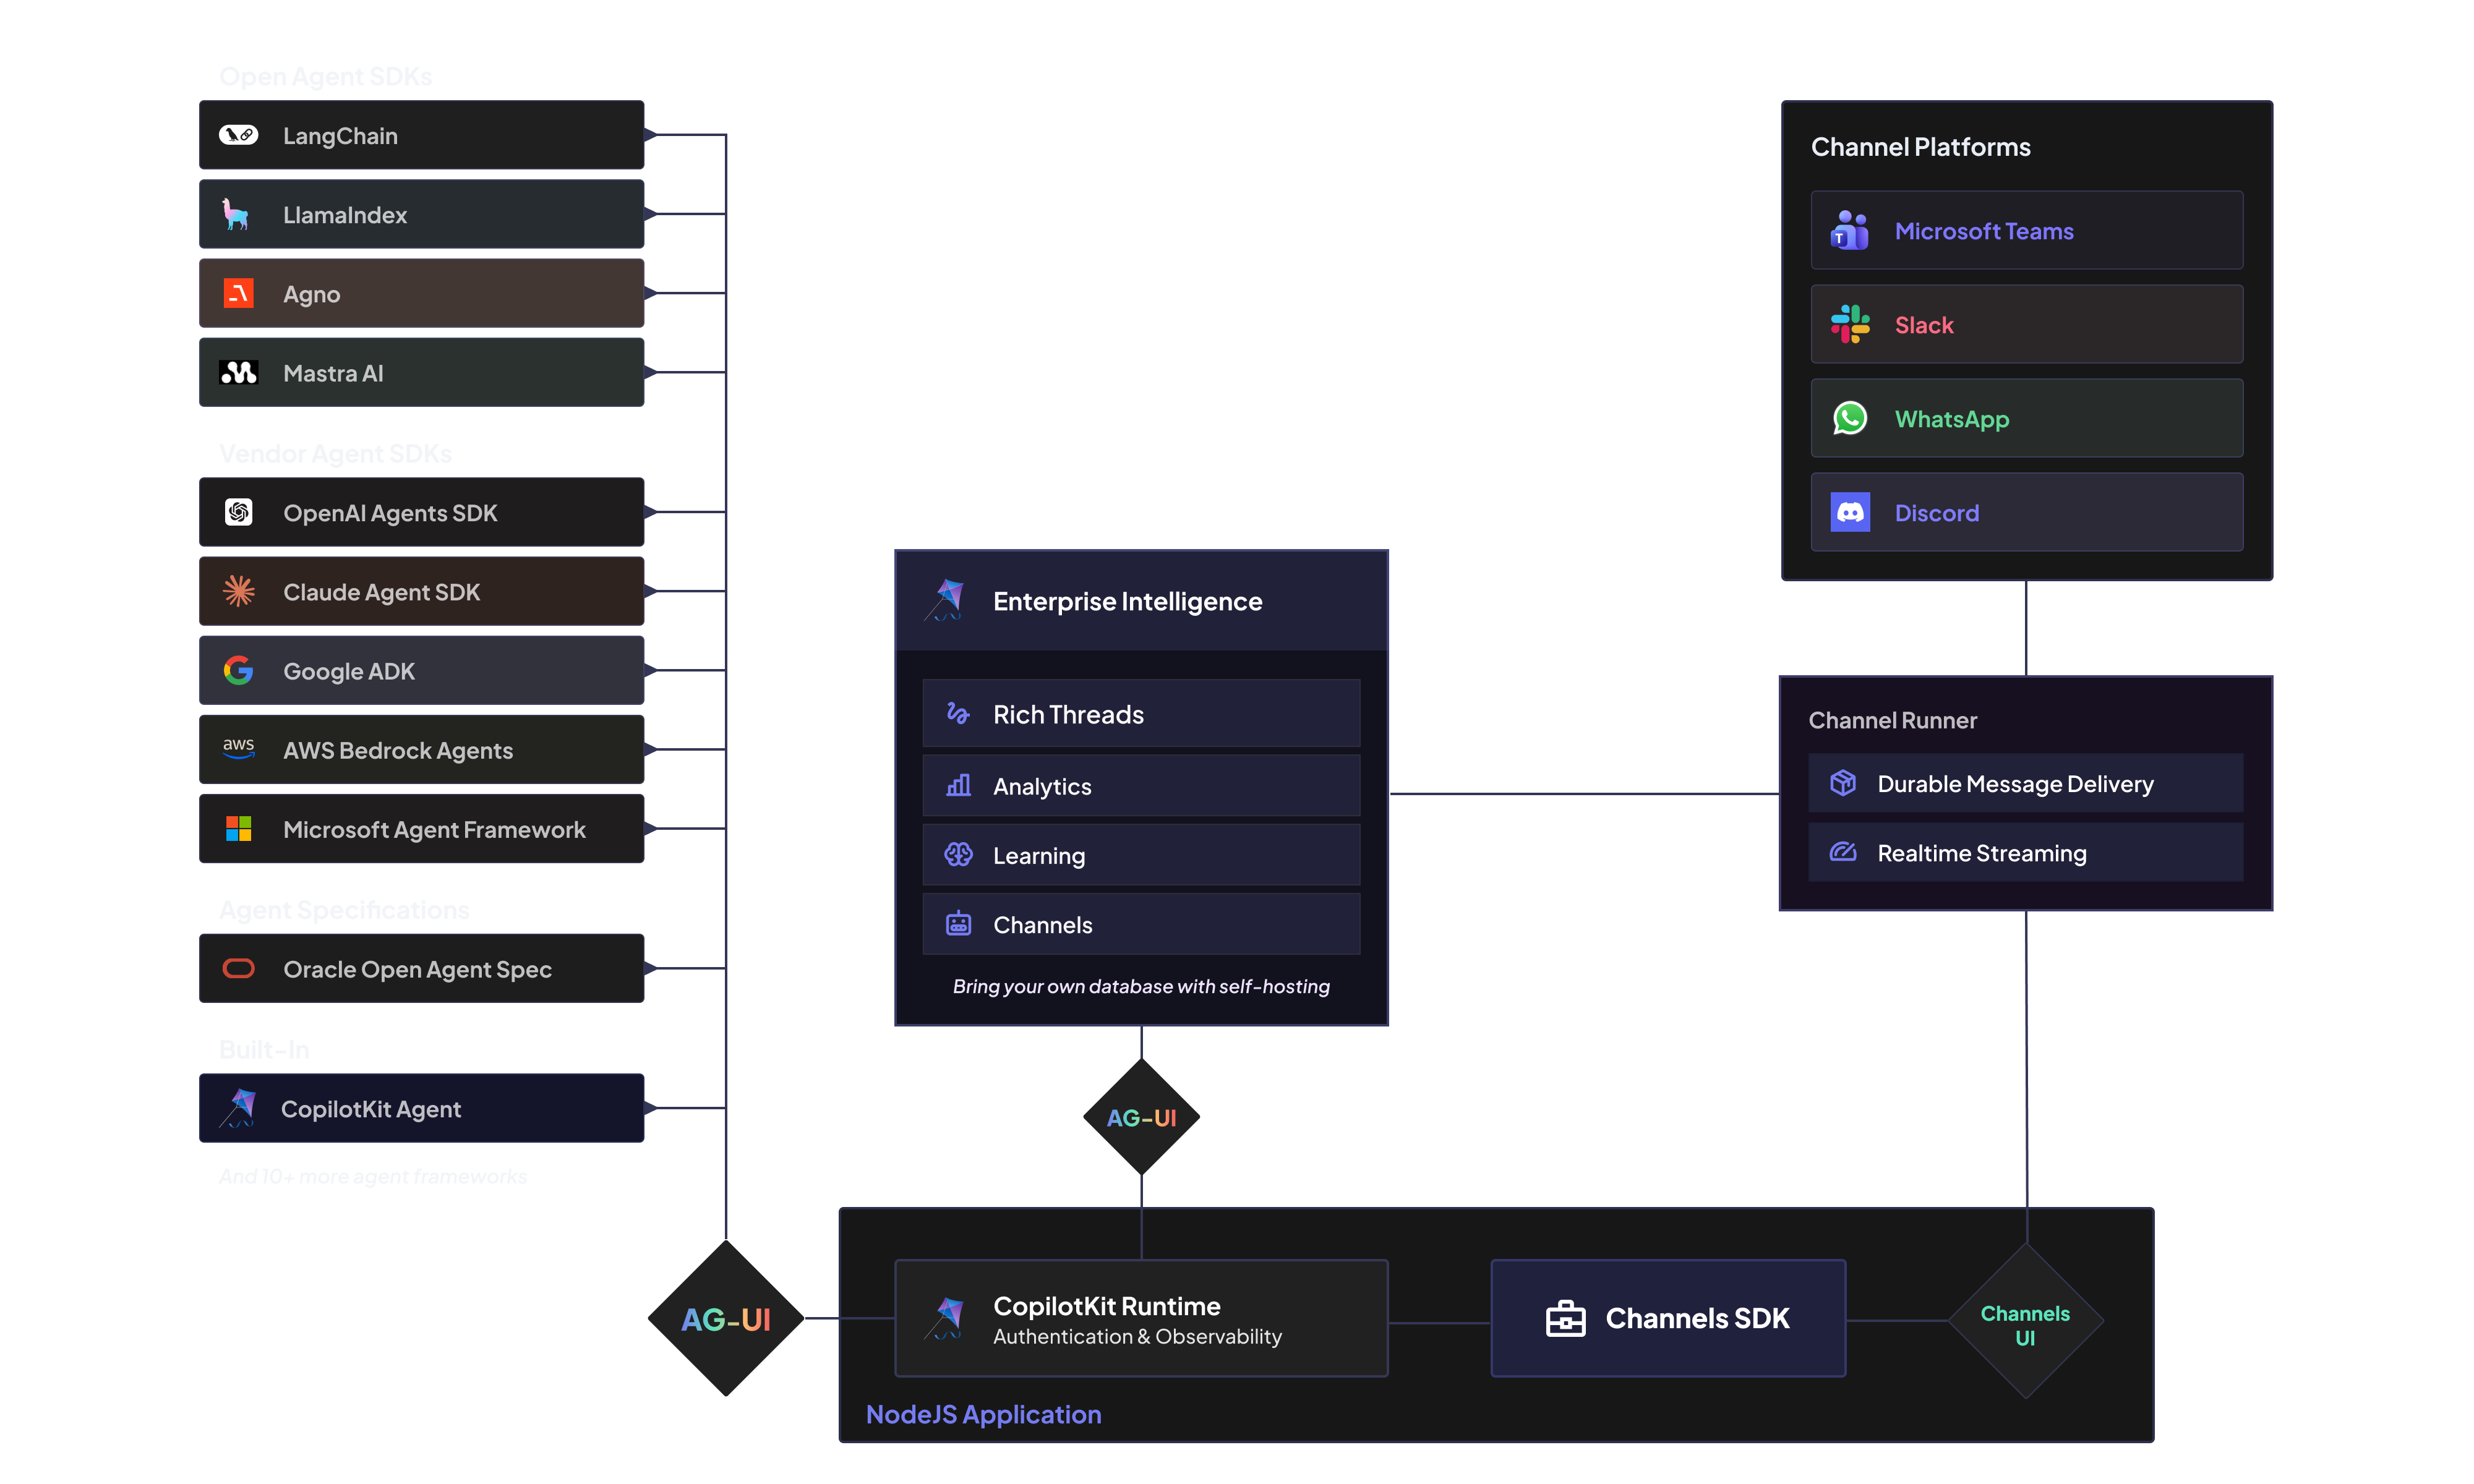
Task: Click the AG-UI diamond left of CopilotKit Runtime
Action: click(726, 1318)
